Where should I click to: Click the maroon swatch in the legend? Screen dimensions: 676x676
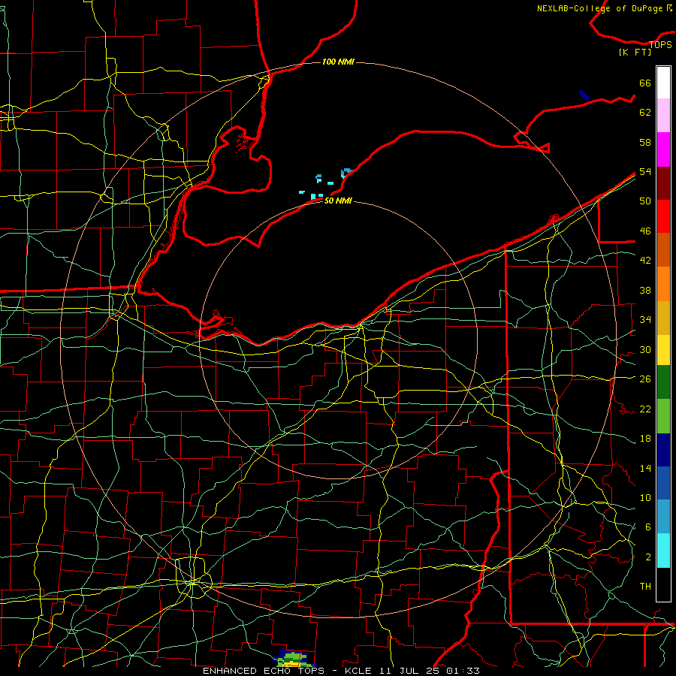[x=663, y=183]
